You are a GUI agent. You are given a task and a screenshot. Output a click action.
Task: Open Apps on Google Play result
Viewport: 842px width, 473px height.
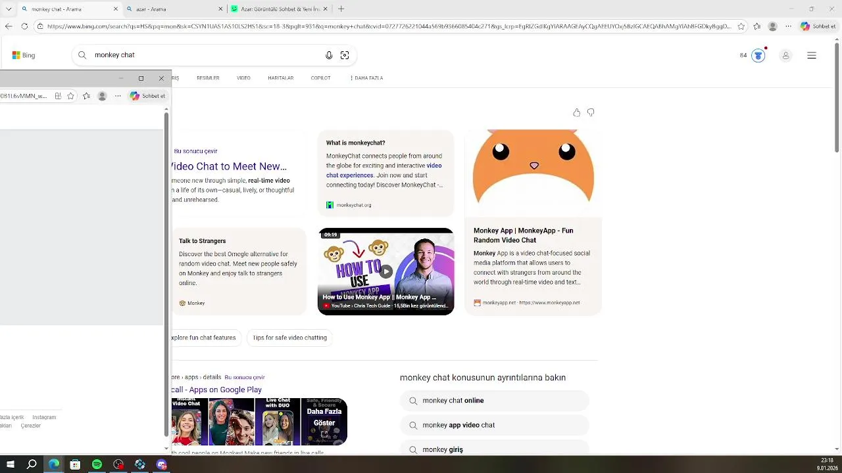click(217, 390)
